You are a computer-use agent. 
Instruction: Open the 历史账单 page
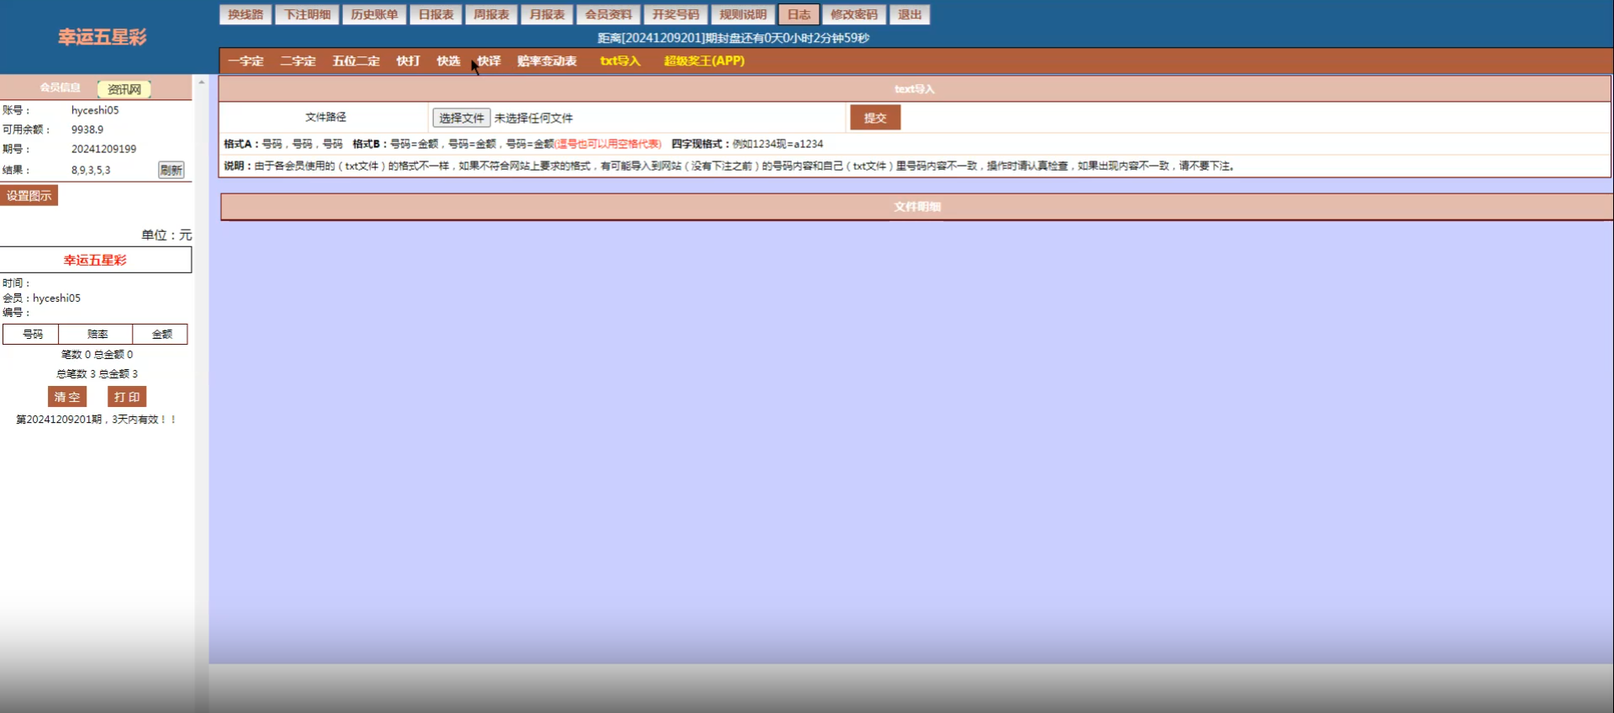(x=374, y=14)
